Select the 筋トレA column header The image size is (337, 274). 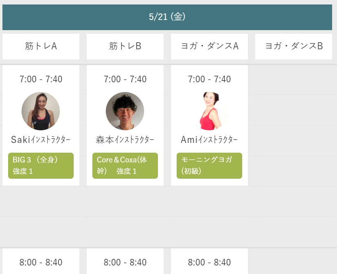(41, 46)
